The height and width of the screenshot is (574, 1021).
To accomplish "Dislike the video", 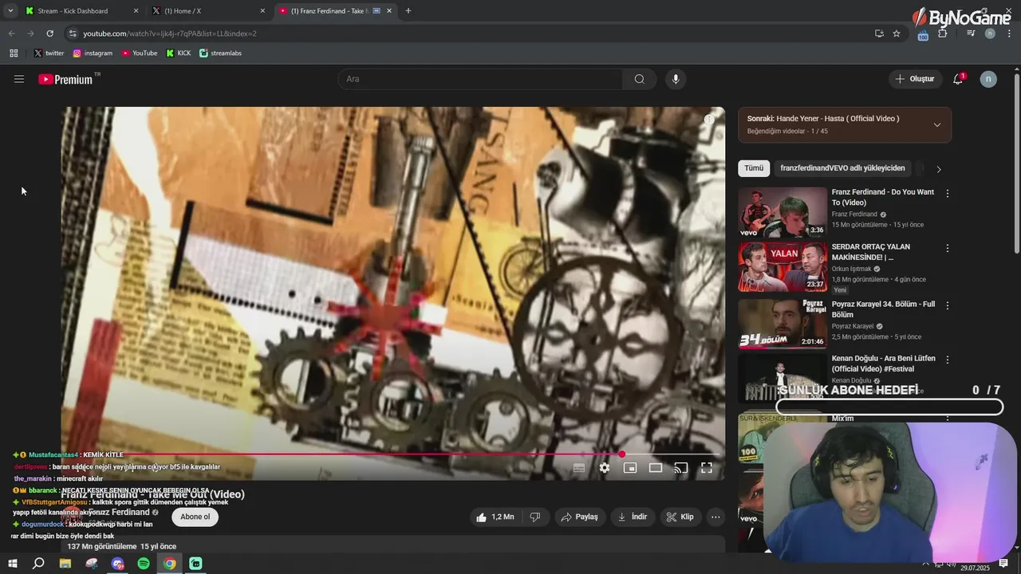I will pos(535,517).
